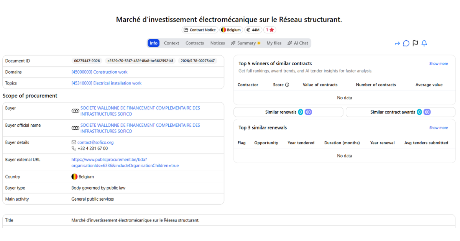Click the Duration (months) column header

pyautogui.click(x=342, y=143)
